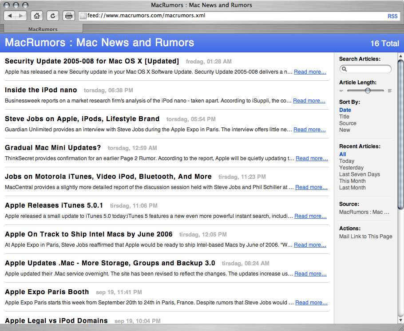Click the long article length icon

click(x=390, y=91)
